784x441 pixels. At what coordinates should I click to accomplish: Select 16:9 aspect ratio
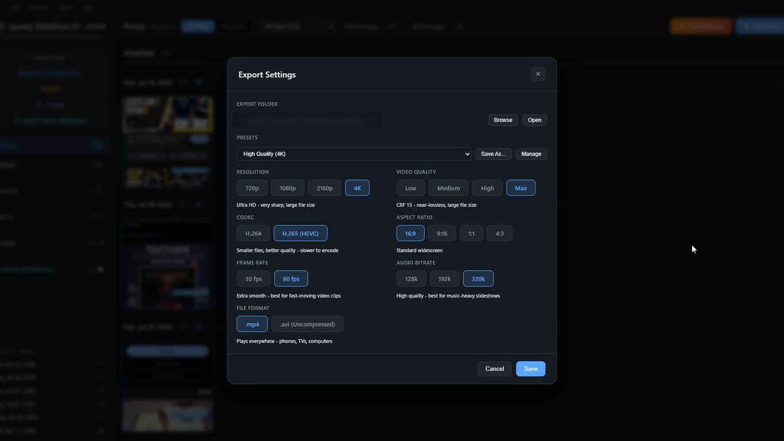click(x=410, y=233)
